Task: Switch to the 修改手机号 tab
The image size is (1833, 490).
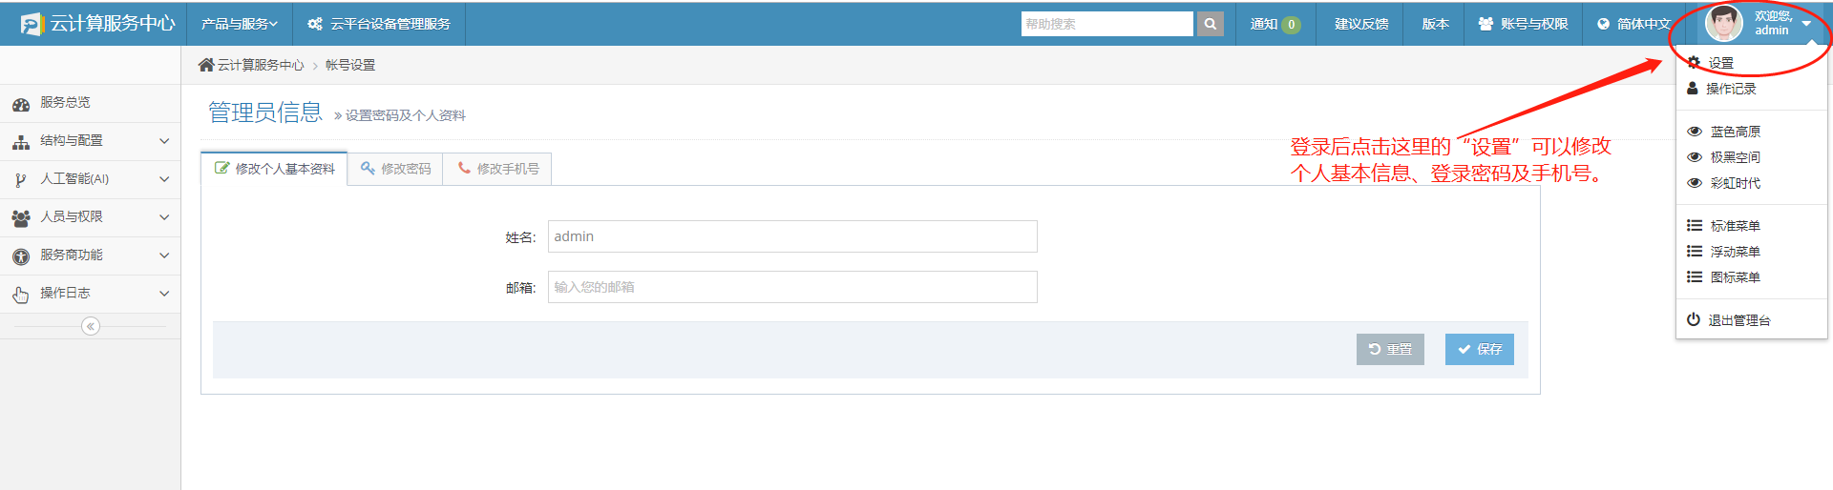Action: point(497,169)
